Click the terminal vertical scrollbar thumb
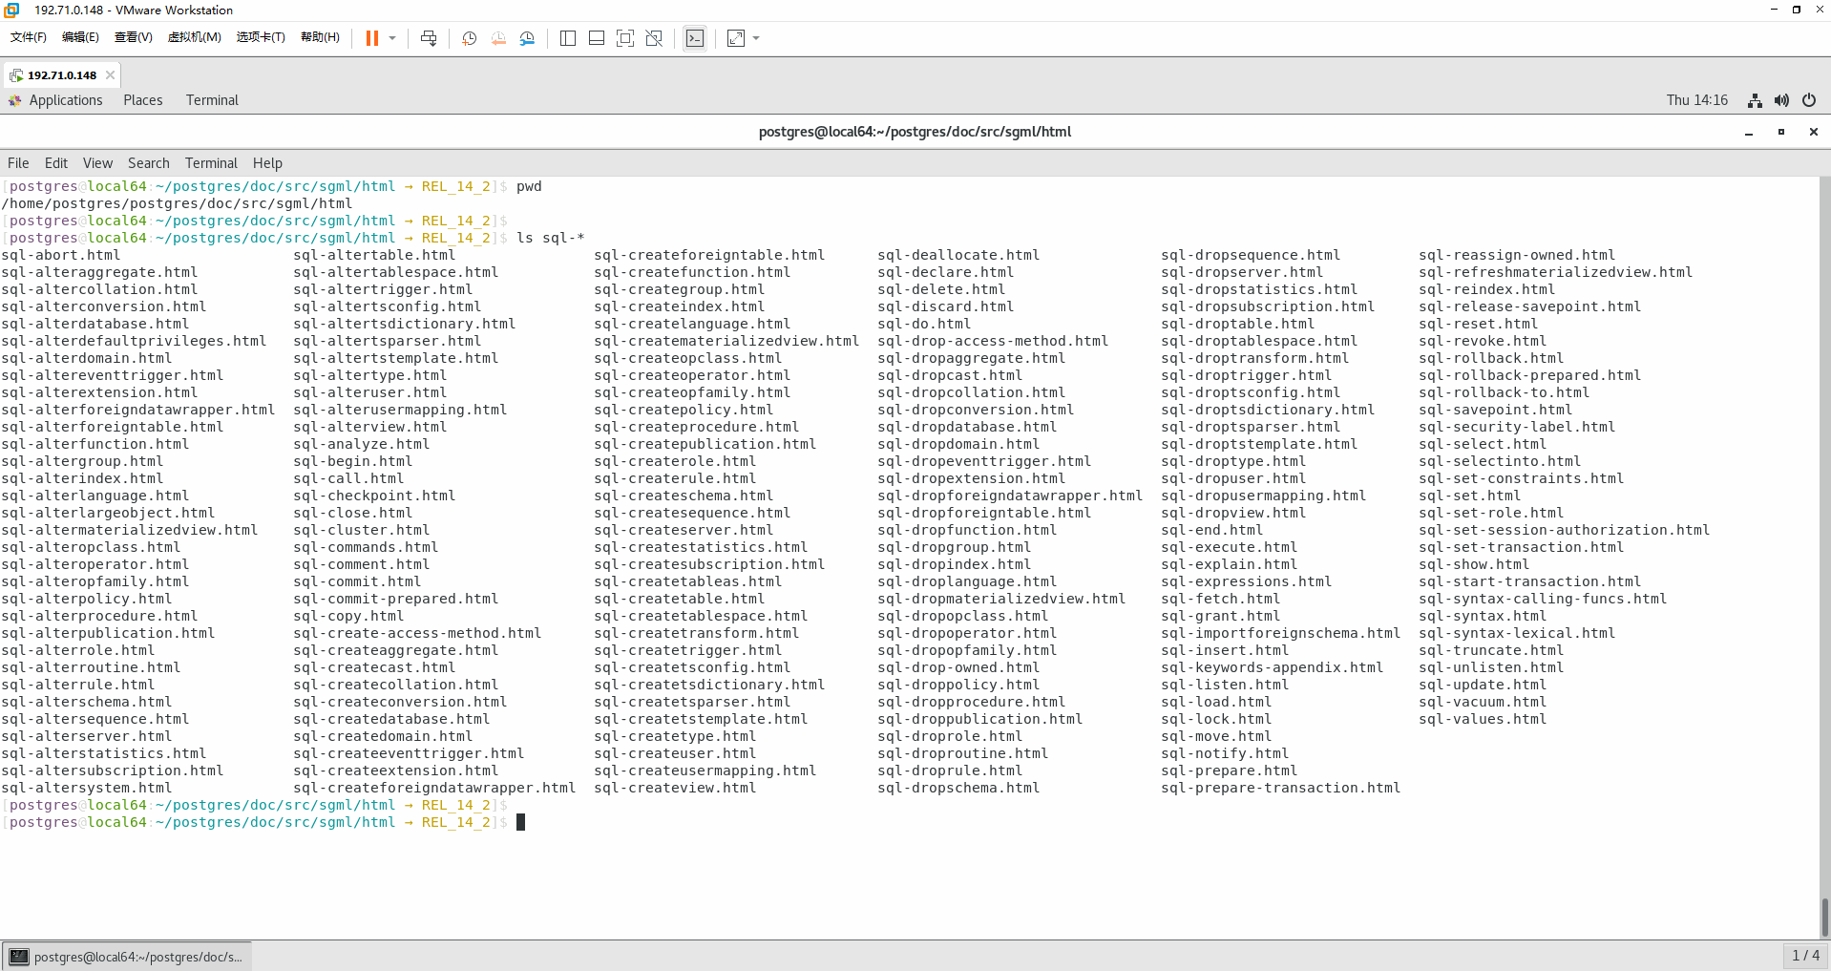This screenshot has height=971, width=1831. [x=1824, y=918]
